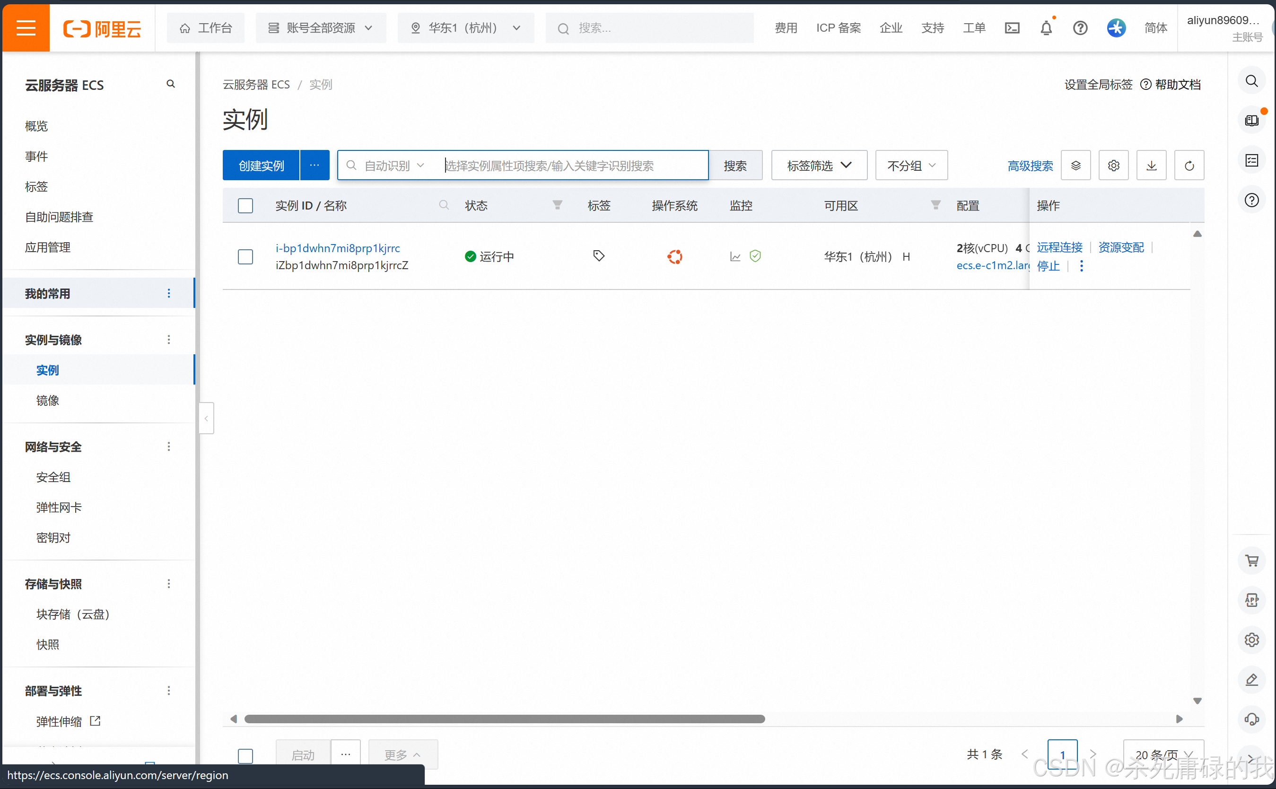Click the 搜索 button
The image size is (1276, 789).
point(735,166)
